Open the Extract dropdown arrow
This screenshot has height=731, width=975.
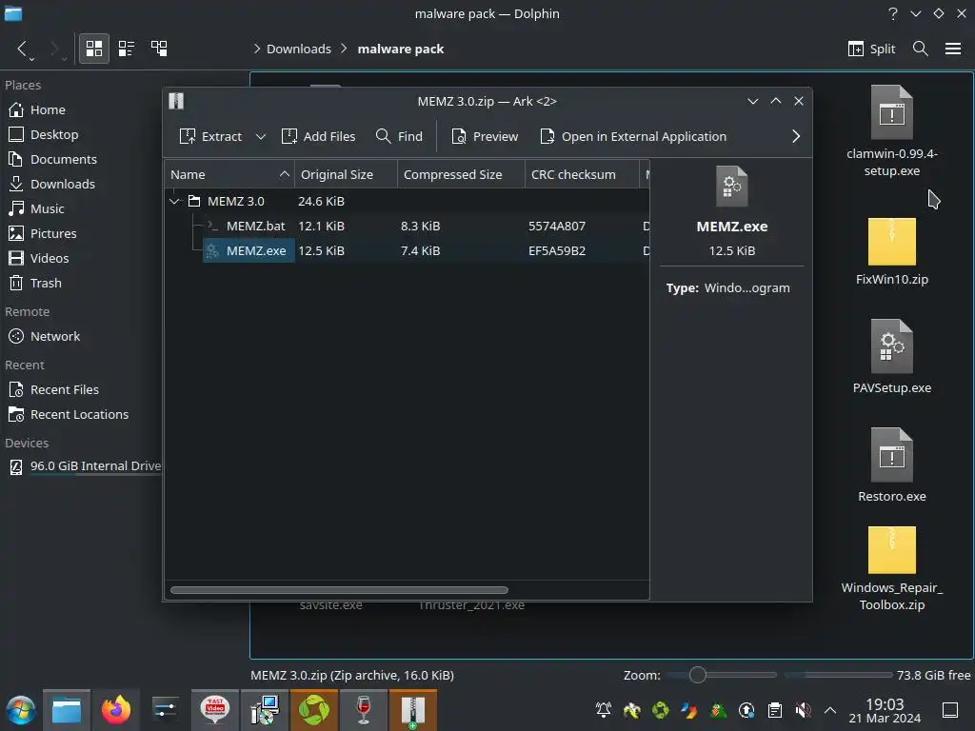pos(261,136)
